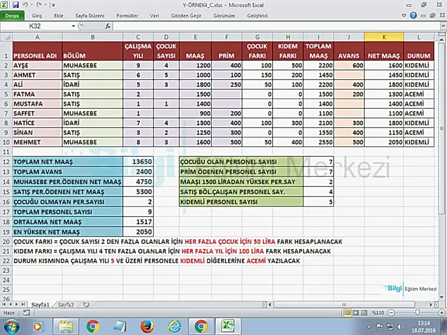Switch to Page Break Preview view
447x335 pixels.
point(364,313)
